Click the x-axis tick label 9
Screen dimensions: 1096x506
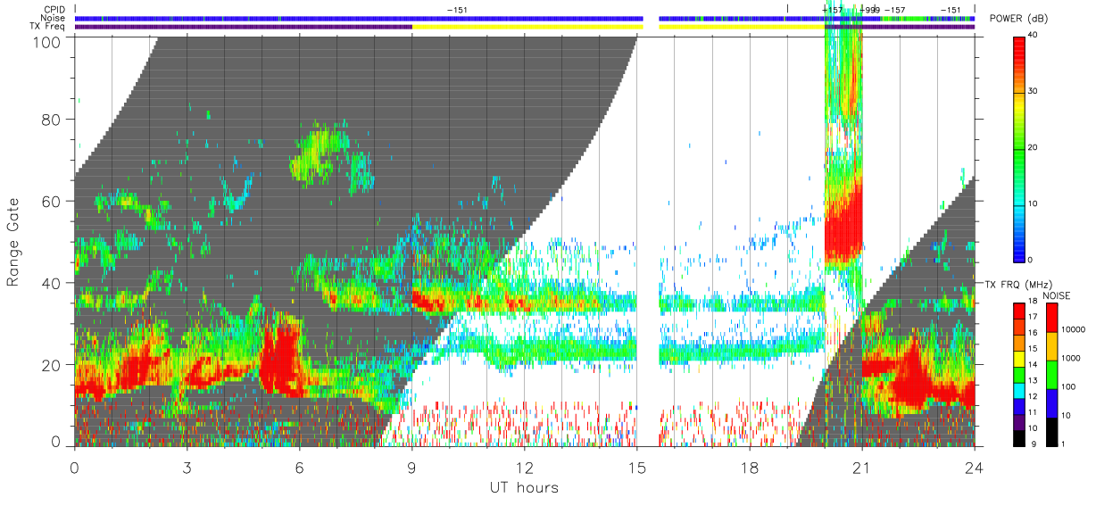(x=411, y=467)
